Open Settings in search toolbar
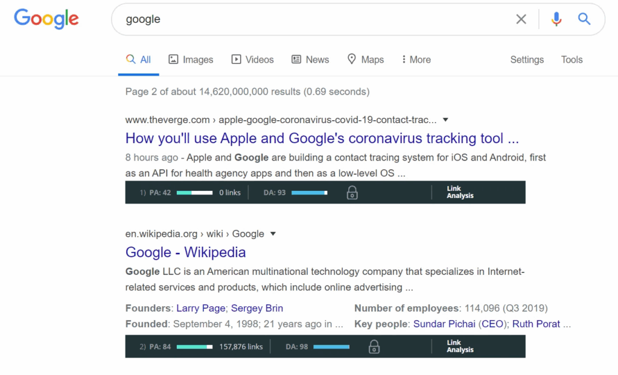 tap(527, 60)
